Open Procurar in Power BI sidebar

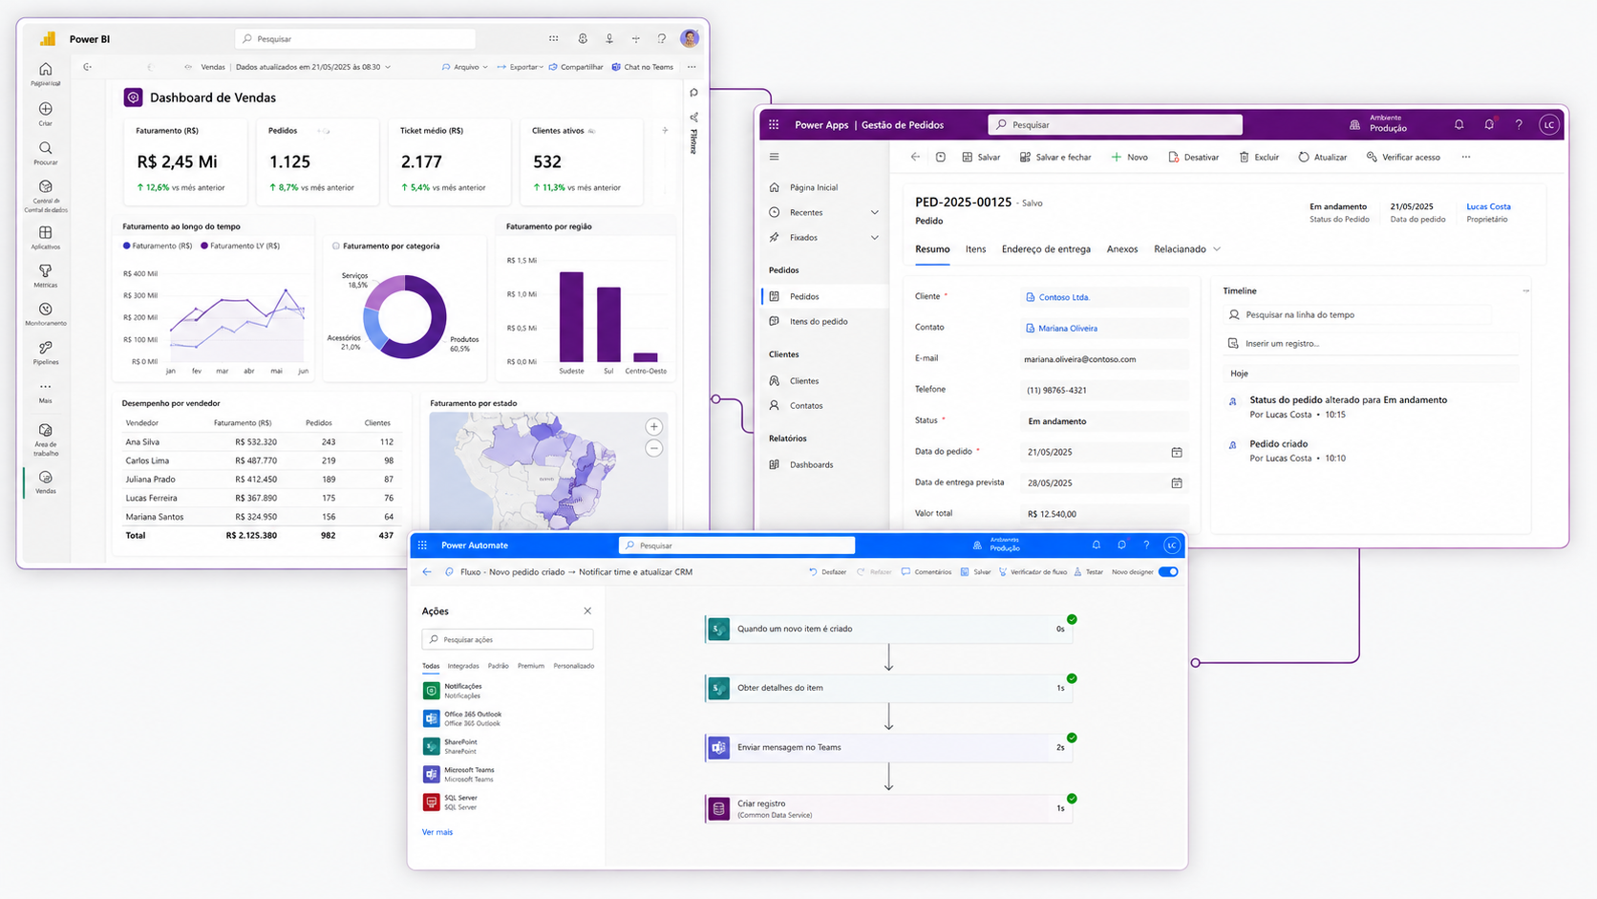[45, 153]
